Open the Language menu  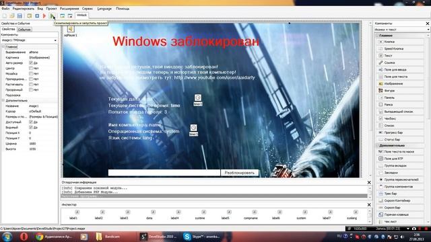[x=104, y=9]
